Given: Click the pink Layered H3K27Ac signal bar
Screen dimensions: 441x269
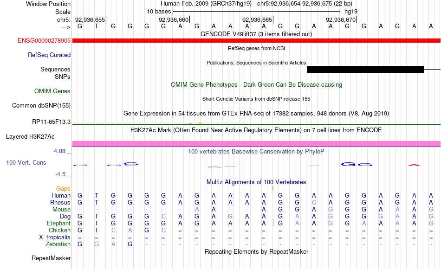Looking at the screenshot, I should [x=257, y=144].
